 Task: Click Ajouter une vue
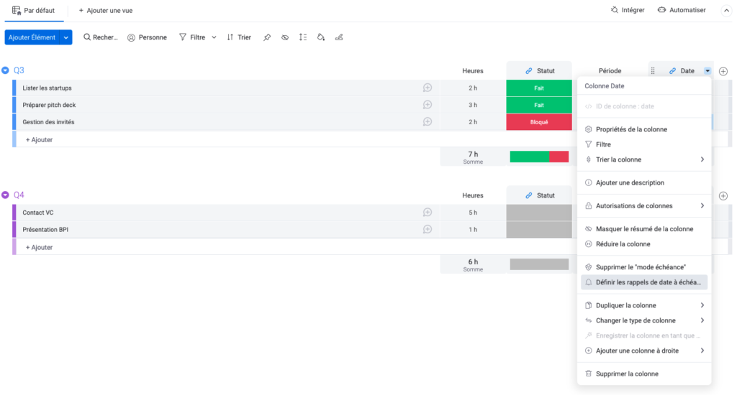(105, 10)
